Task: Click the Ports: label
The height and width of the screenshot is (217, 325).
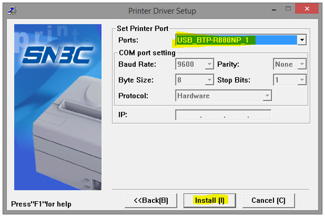Action: [128, 40]
